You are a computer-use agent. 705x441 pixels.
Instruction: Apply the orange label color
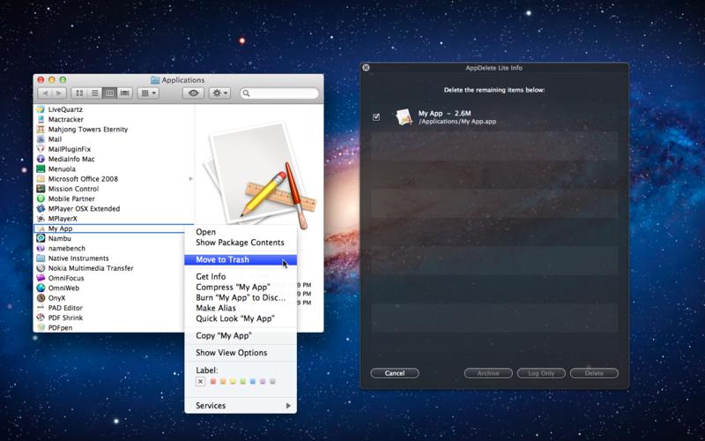pos(223,382)
